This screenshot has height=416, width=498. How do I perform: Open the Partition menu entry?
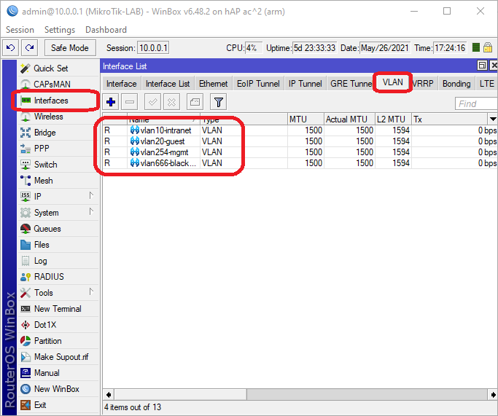[x=58, y=341]
